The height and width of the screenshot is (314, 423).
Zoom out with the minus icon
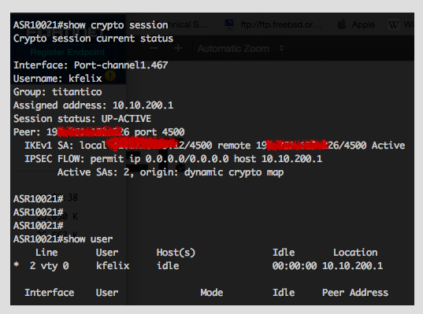pos(154,48)
